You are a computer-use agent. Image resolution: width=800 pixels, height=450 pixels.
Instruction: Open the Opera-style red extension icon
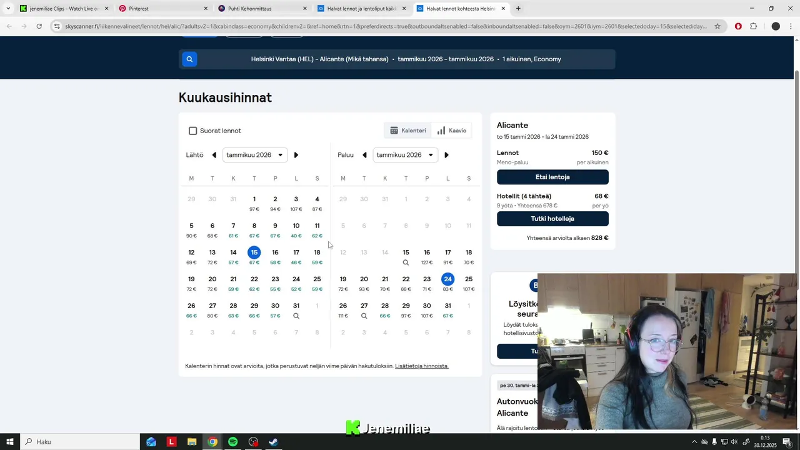tap(738, 26)
